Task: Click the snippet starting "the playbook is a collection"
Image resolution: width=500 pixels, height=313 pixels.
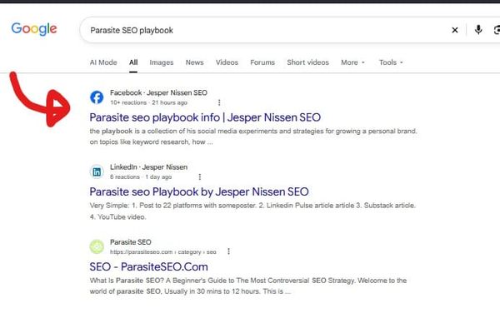Action: point(253,137)
